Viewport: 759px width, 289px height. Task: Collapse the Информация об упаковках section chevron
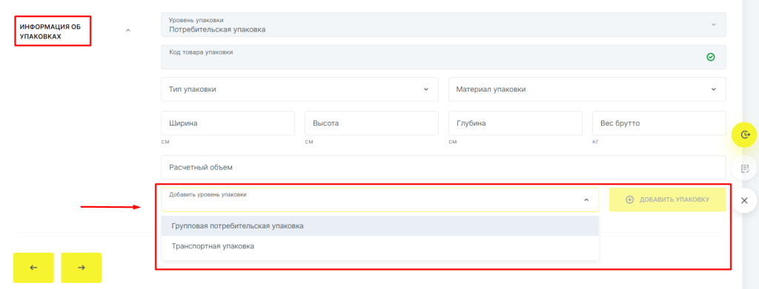128,30
